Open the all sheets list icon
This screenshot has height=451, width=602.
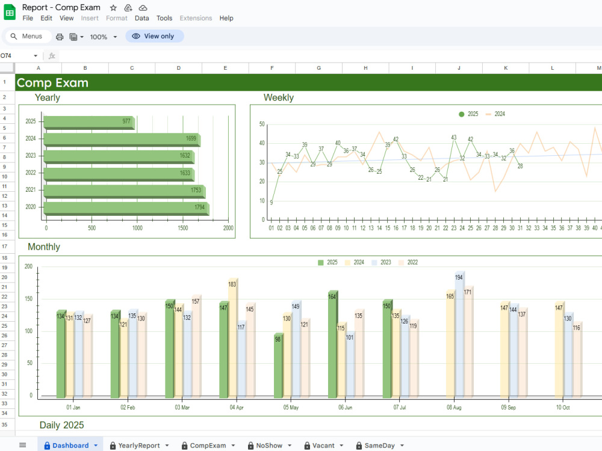click(23, 445)
